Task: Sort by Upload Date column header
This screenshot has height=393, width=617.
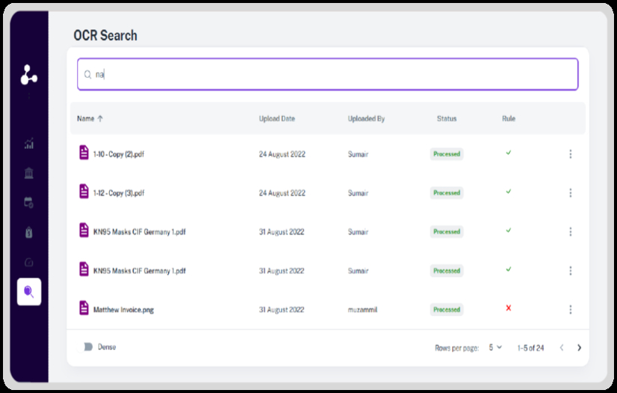Action: [x=277, y=118]
